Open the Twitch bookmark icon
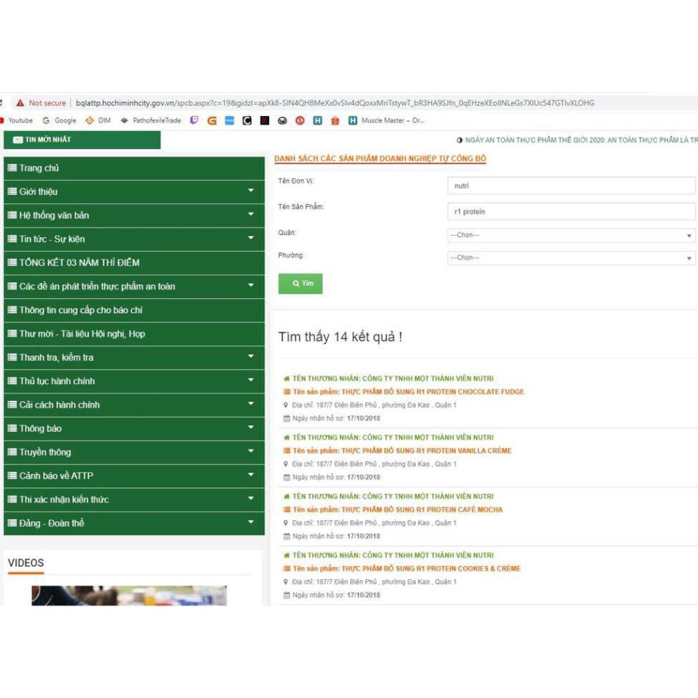The height and width of the screenshot is (698, 698). (x=194, y=121)
